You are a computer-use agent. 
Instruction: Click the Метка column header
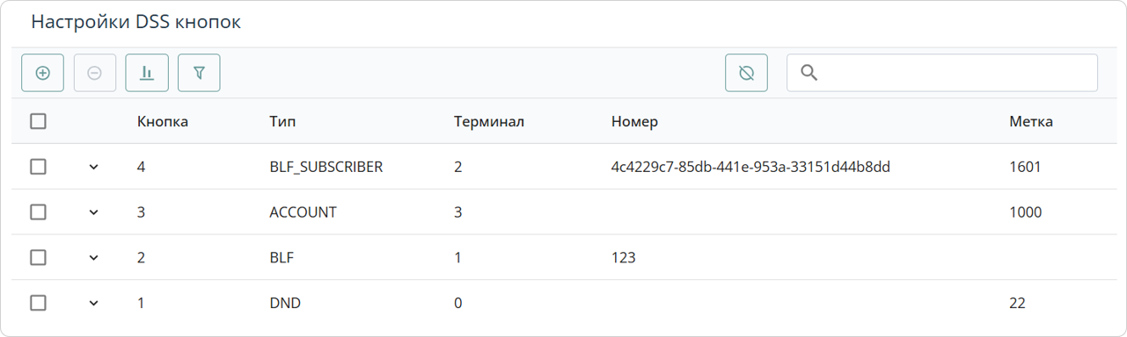click(1031, 121)
